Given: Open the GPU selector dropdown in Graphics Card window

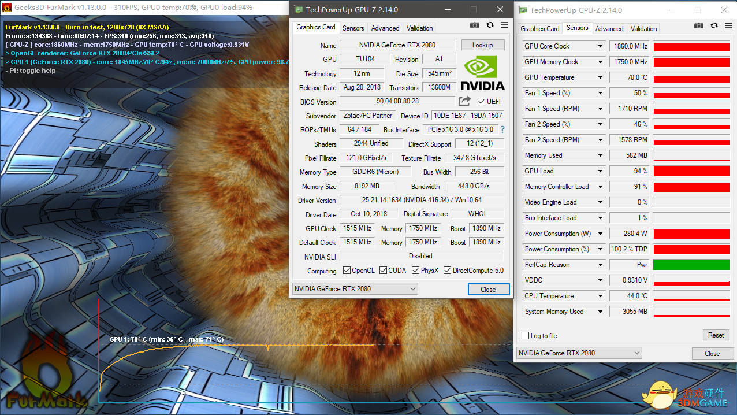Looking at the screenshot, I should click(x=355, y=289).
